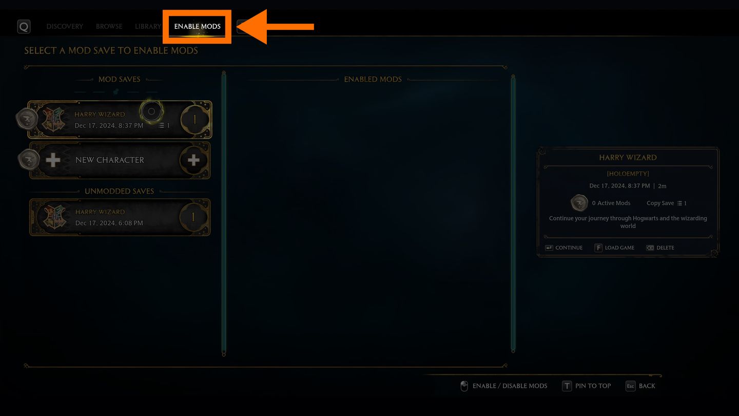Click the Q key icon in top bar
This screenshot has width=739, height=416.
point(24,26)
